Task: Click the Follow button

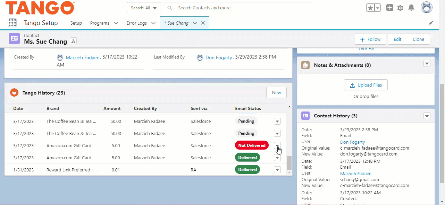Action: tap(370, 39)
